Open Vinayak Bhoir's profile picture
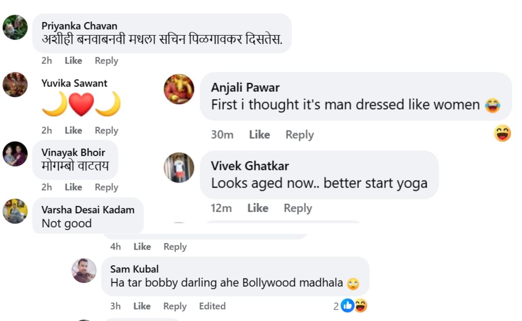Screen dimensions: 522x321 (x=15, y=154)
